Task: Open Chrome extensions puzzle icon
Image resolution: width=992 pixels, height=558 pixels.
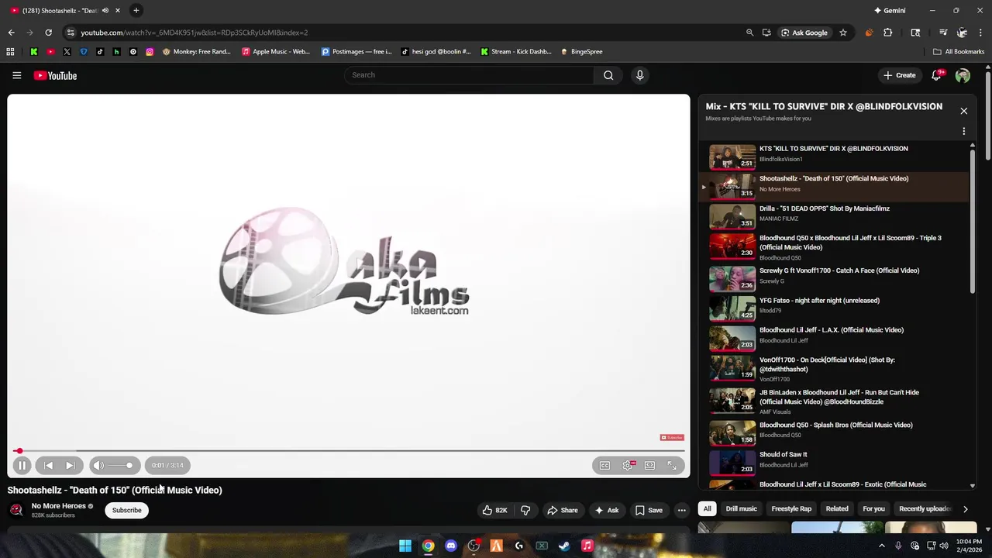Action: (887, 33)
